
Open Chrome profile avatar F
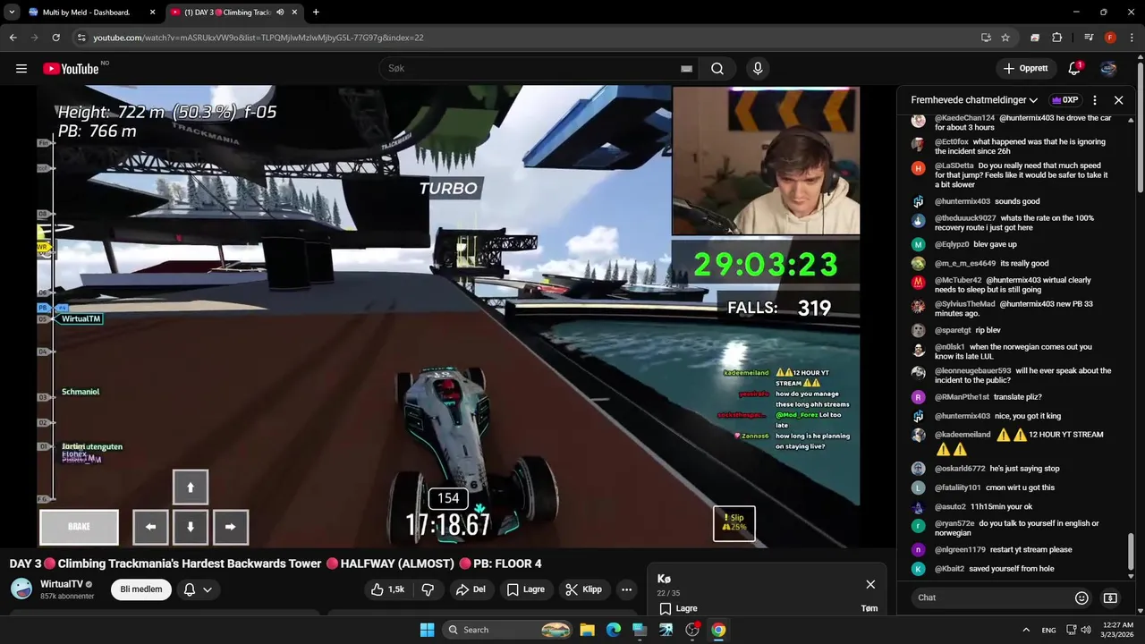point(1110,38)
